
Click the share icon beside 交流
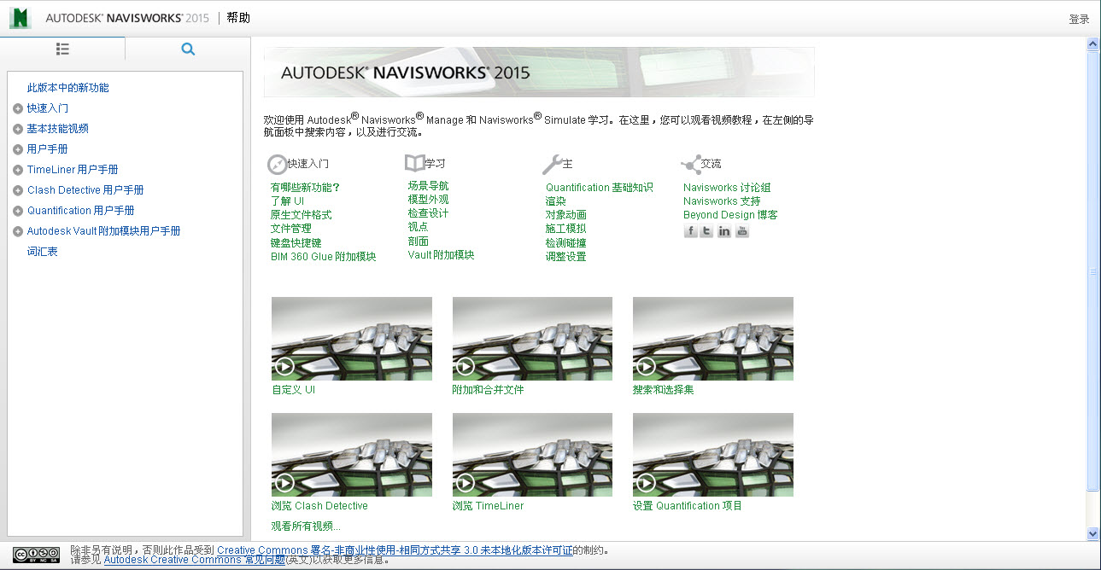tap(690, 164)
